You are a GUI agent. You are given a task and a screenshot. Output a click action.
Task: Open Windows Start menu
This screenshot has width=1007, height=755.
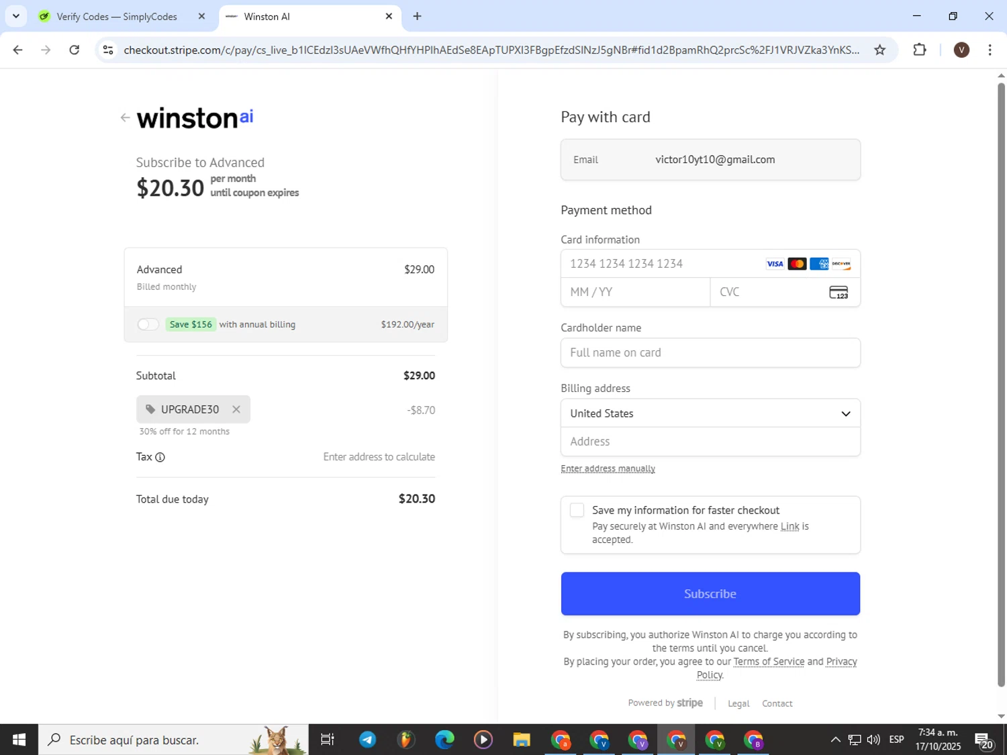[19, 740]
